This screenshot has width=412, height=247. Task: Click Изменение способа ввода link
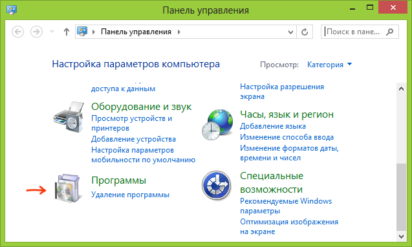click(x=287, y=137)
